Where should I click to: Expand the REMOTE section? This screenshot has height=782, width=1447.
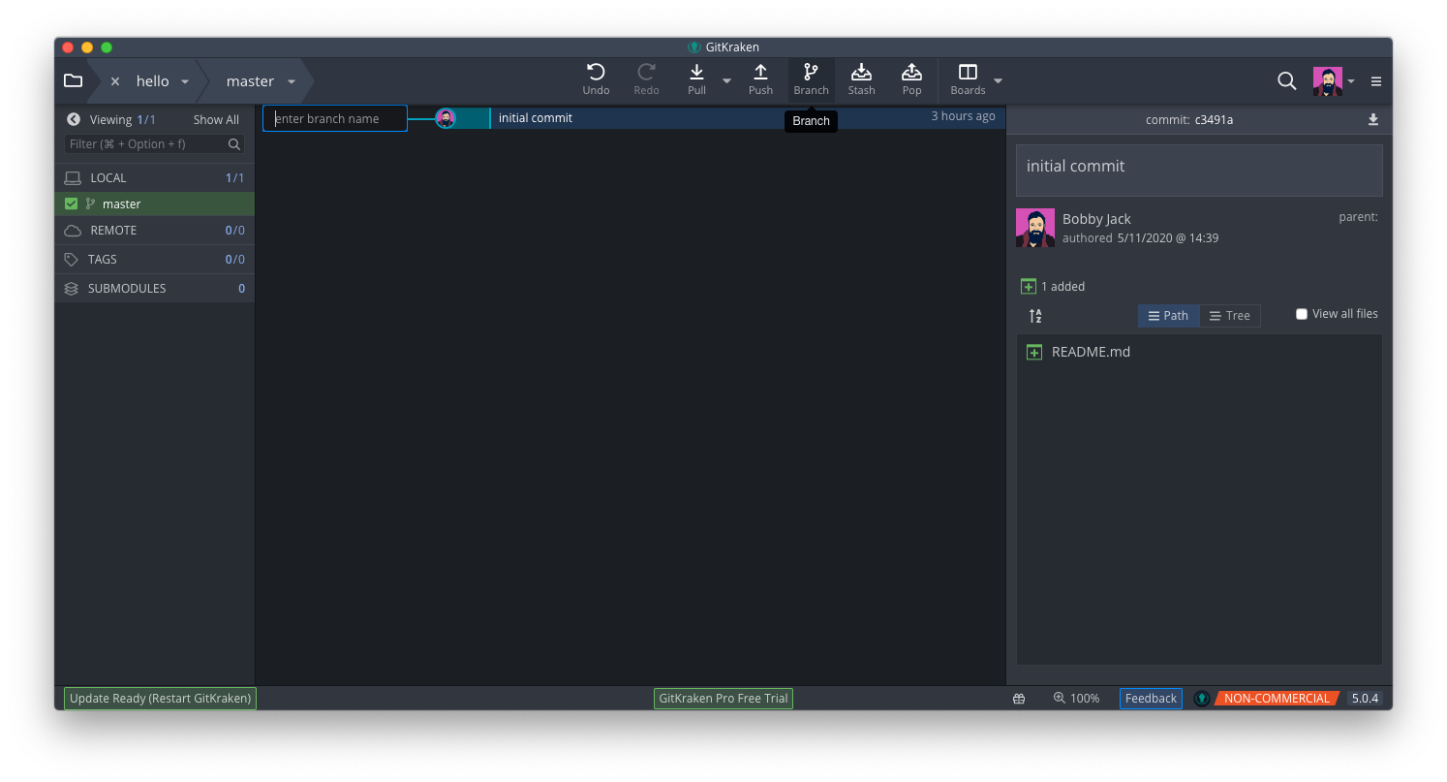pyautogui.click(x=113, y=231)
